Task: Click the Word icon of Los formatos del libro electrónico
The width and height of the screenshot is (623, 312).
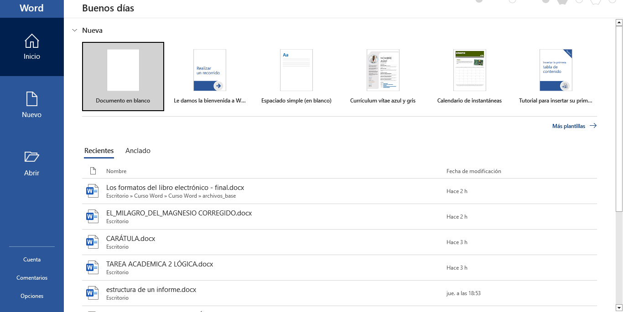Action: point(93,191)
